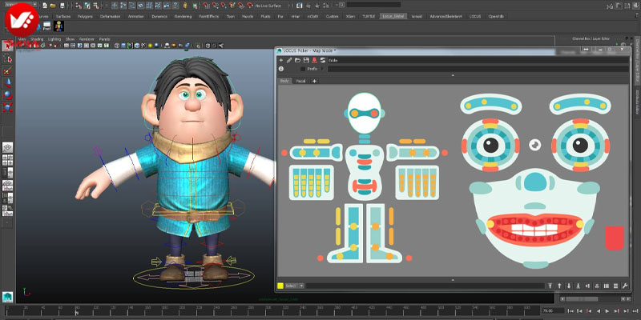Open the Polygons shelf tab
Image resolution: width=641 pixels, height=320 pixels.
(85, 17)
